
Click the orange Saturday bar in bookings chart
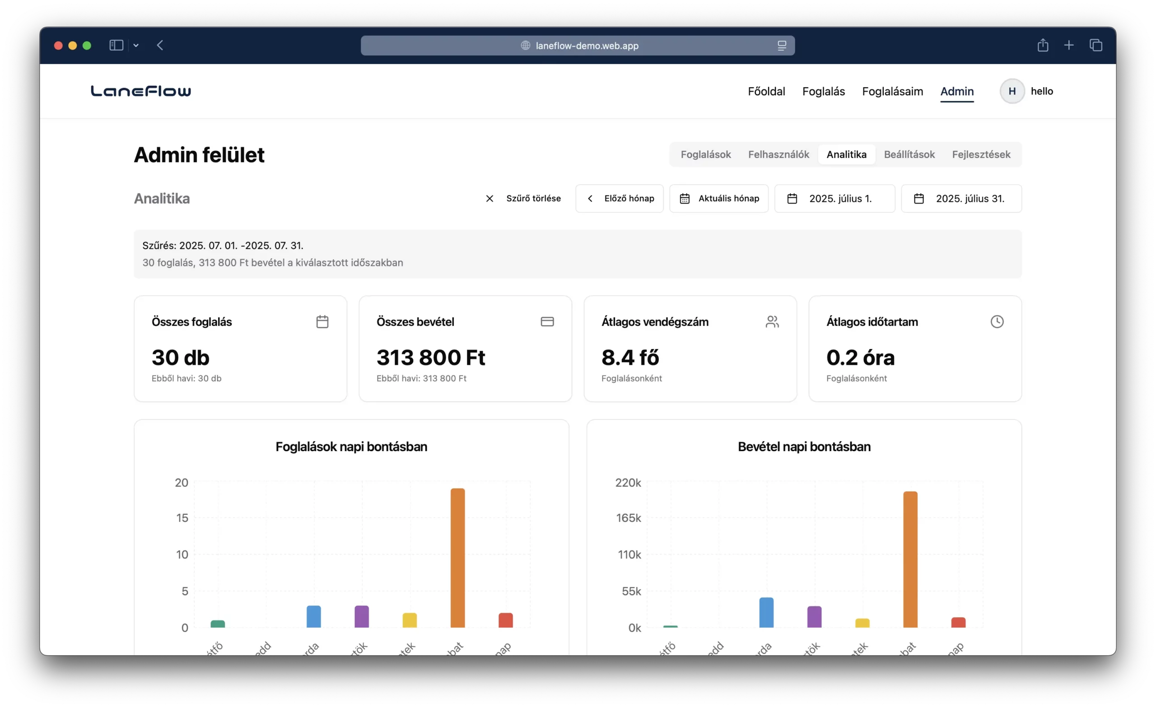[457, 559]
